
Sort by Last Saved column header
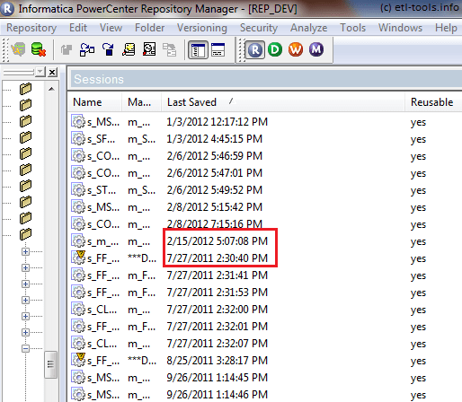(x=283, y=102)
